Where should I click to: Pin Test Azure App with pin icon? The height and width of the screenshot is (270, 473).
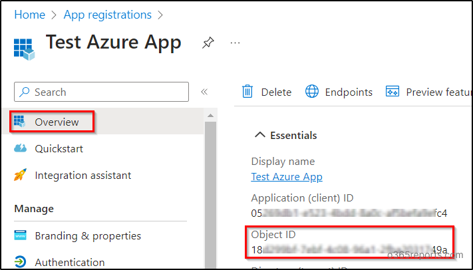pos(208,43)
